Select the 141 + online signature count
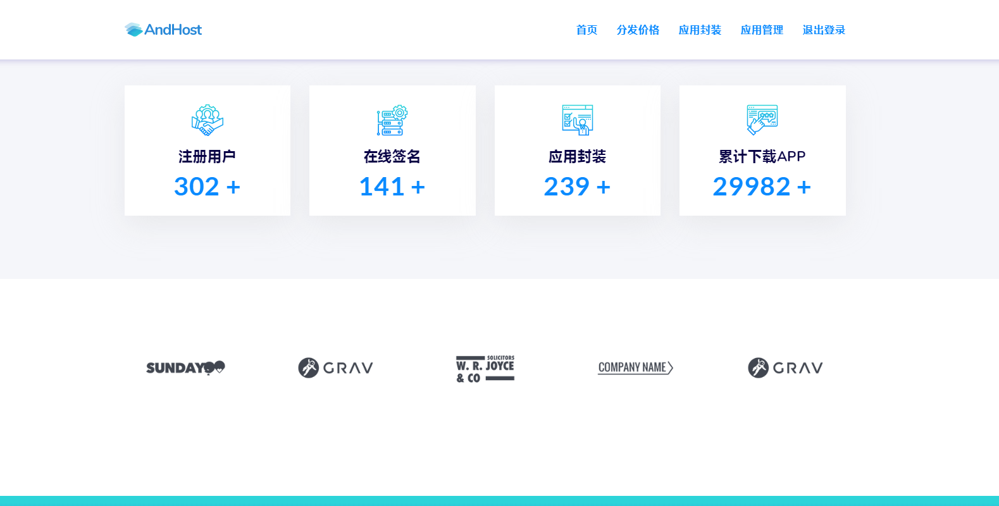This screenshot has width=999, height=506. 392,187
